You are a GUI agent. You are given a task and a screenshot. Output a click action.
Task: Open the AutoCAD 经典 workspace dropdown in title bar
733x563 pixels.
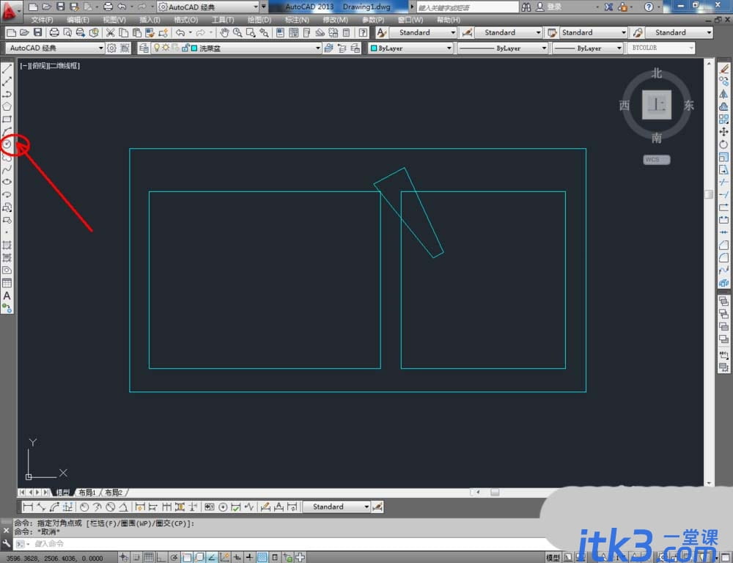click(208, 7)
